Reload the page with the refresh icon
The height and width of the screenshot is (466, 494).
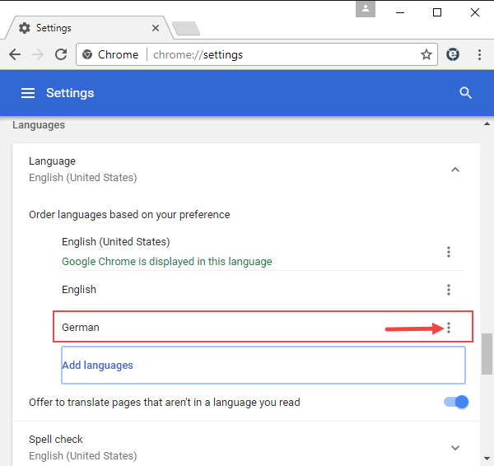click(x=61, y=54)
